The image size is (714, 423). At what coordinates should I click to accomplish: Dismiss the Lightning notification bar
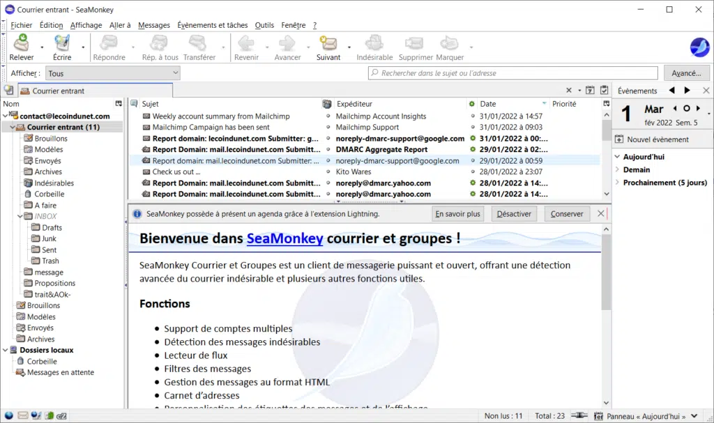click(600, 213)
